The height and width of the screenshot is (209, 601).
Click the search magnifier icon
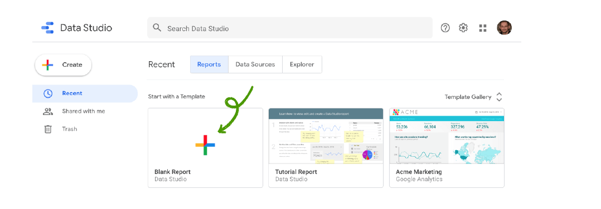click(x=157, y=28)
